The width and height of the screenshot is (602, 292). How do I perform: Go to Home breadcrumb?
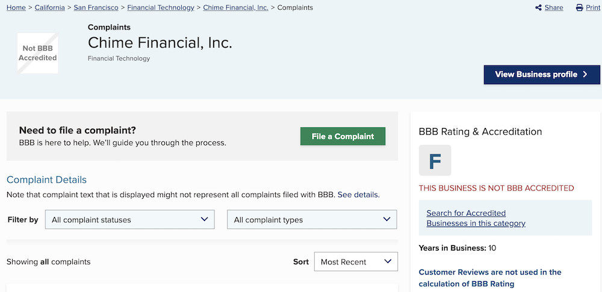coord(16,7)
